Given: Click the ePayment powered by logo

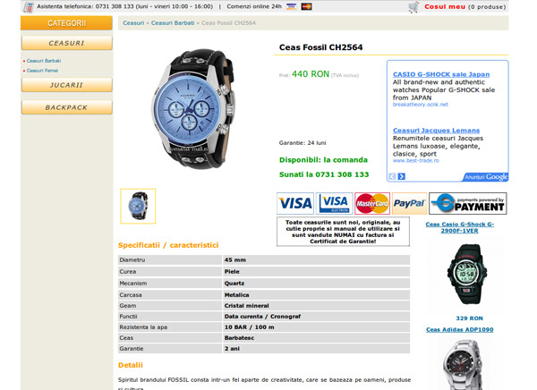Looking at the screenshot, I should [468, 203].
